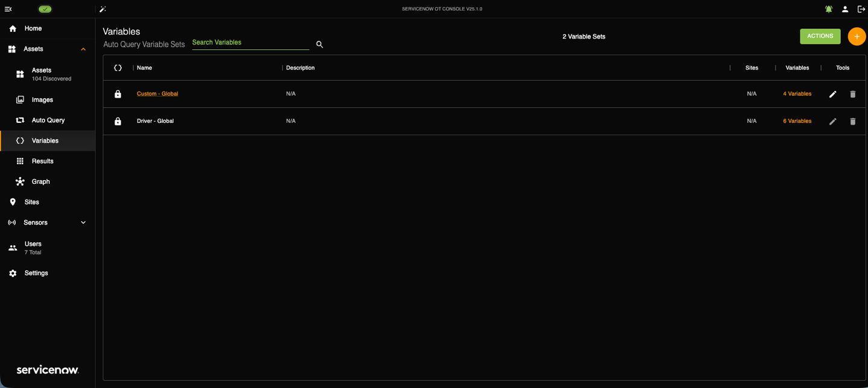
Task: Click the Images sidebar icon
Action: [x=20, y=100]
